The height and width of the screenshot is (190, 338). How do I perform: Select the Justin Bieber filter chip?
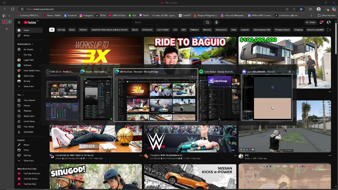163,30
